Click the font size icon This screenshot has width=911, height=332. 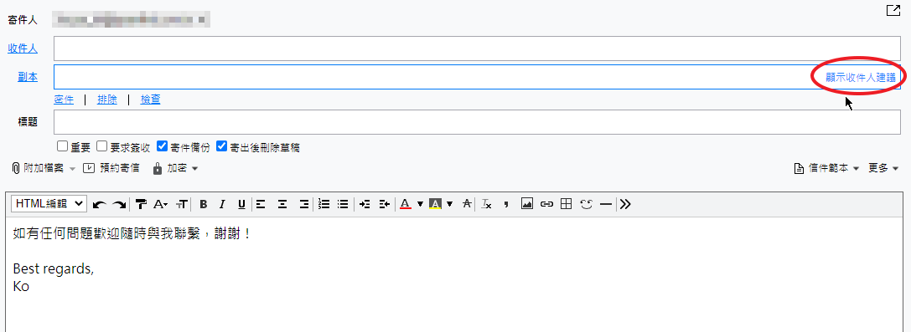tap(182, 204)
